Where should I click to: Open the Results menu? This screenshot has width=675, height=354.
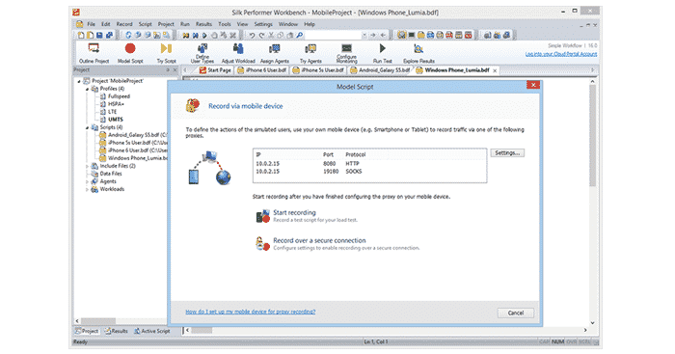pyautogui.click(x=203, y=24)
